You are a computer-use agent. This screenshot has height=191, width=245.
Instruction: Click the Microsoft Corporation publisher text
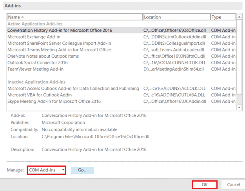(63, 122)
